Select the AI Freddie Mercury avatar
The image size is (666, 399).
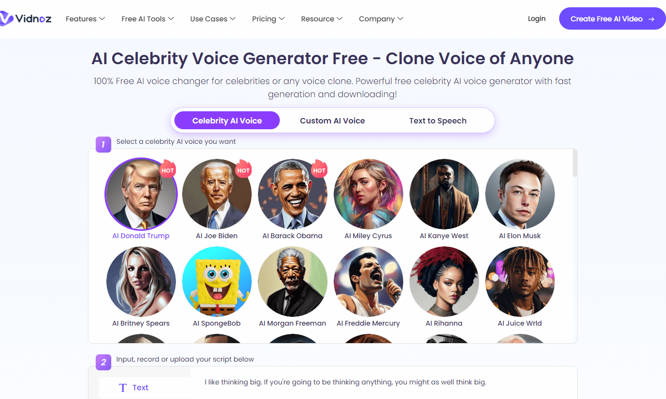coord(368,281)
